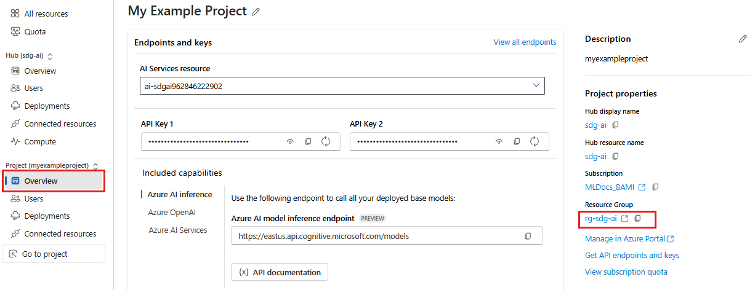Show API Key 1 with the eye icon
This screenshot has height=290, width=755.
pos(290,141)
